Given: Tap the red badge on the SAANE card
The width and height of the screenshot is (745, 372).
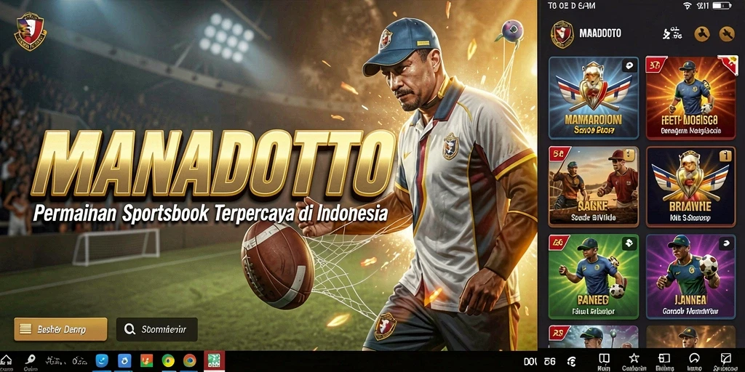Looking at the screenshot, I should point(558,154).
